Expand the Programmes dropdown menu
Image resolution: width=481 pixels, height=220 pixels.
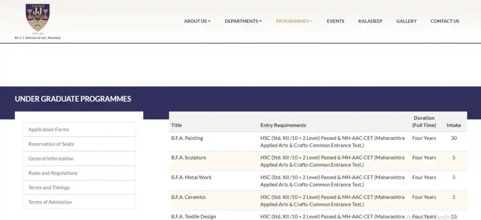tap(294, 21)
